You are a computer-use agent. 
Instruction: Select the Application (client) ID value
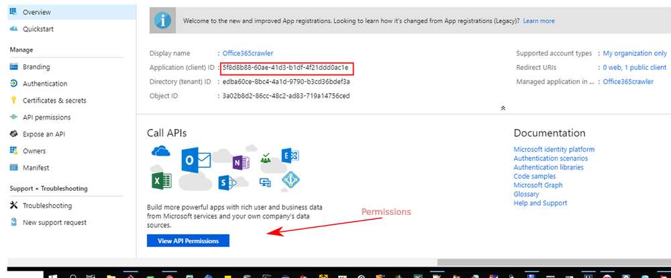click(285, 67)
